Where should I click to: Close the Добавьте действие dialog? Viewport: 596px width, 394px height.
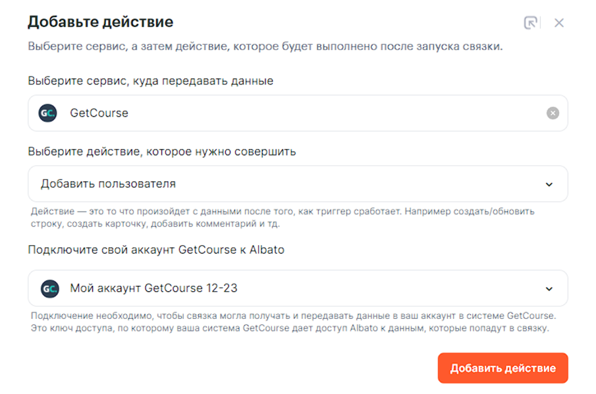[x=559, y=23]
